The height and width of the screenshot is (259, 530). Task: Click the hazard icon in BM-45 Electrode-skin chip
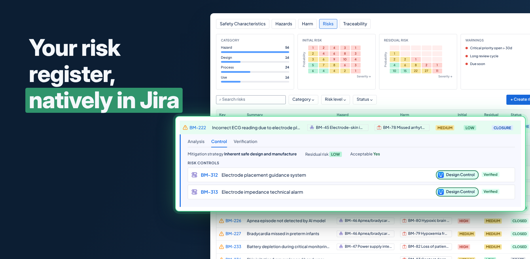(x=312, y=127)
